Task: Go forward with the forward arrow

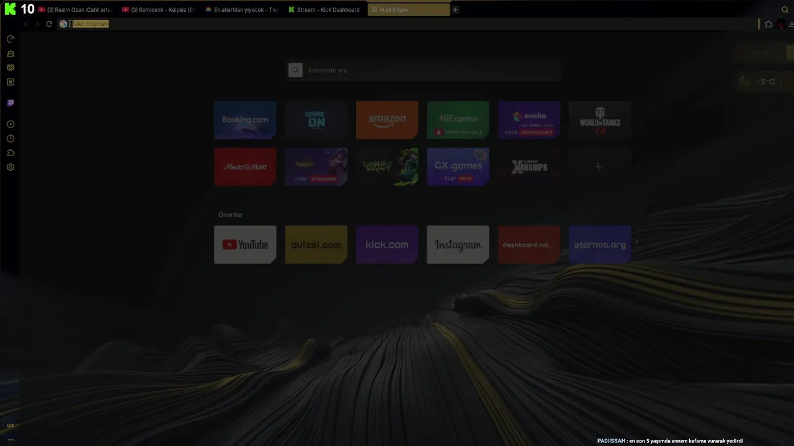Action: [37, 24]
